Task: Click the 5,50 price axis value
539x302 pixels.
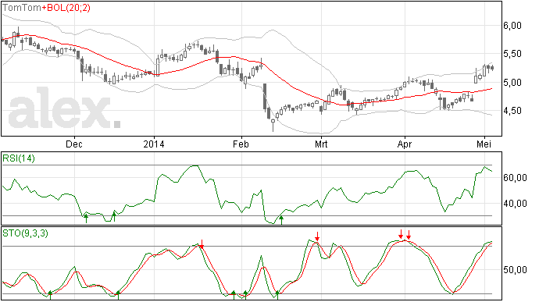Action: [512, 54]
